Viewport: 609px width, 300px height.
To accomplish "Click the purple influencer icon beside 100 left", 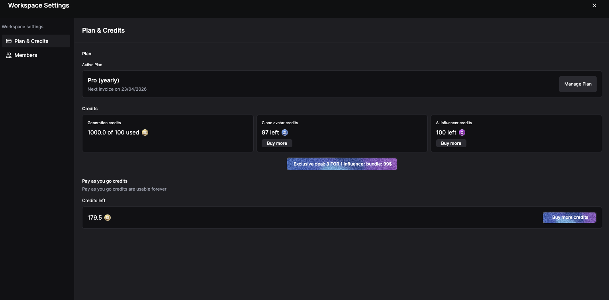I will (x=462, y=132).
